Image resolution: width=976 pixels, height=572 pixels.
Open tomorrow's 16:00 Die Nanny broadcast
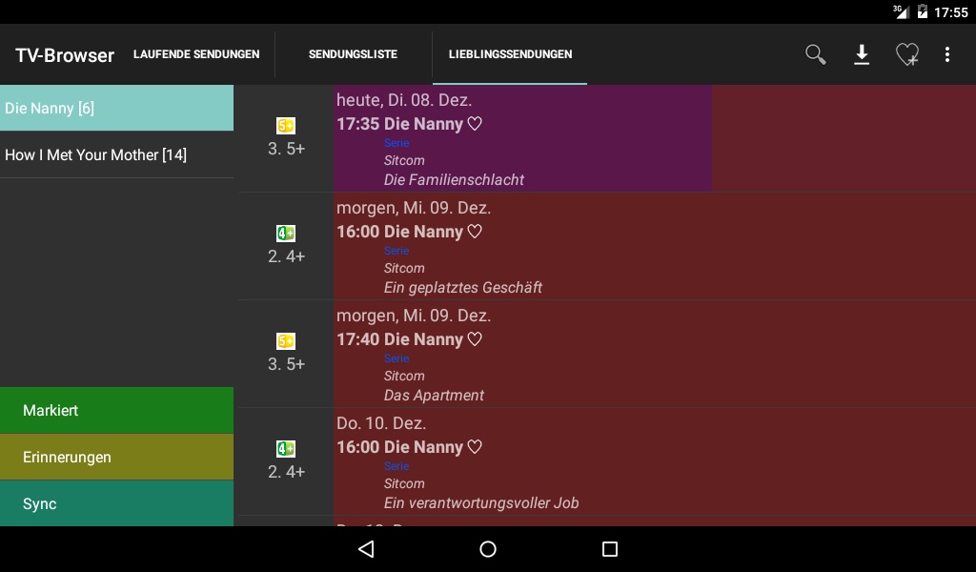[654, 246]
